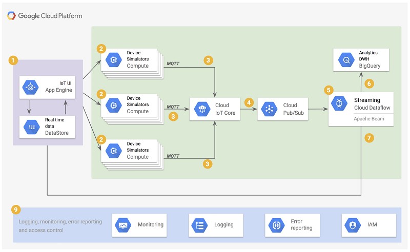The width and height of the screenshot is (410, 252).
Task: Click the "App Engine" label
Action: click(x=58, y=90)
